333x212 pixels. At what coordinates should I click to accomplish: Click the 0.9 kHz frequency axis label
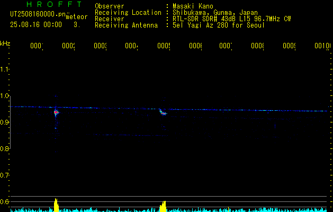click(x=4, y=122)
